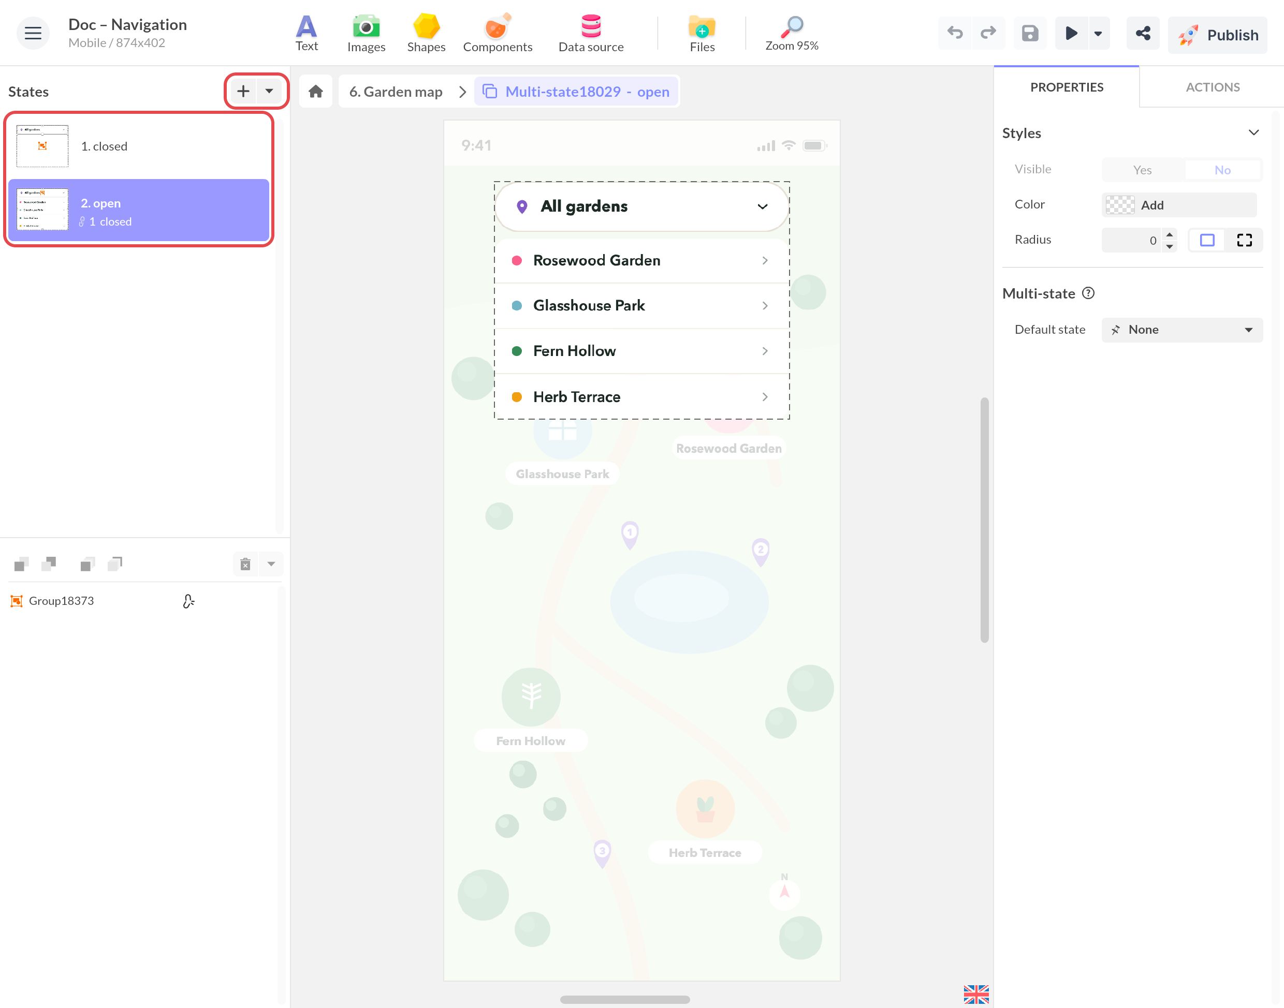Navigate to 6. Garden map breadcrumb

pos(396,92)
